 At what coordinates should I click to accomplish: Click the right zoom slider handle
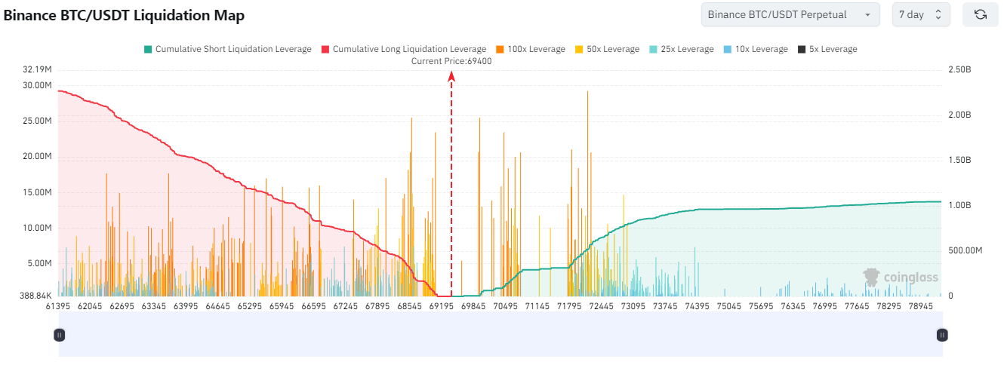click(x=941, y=334)
